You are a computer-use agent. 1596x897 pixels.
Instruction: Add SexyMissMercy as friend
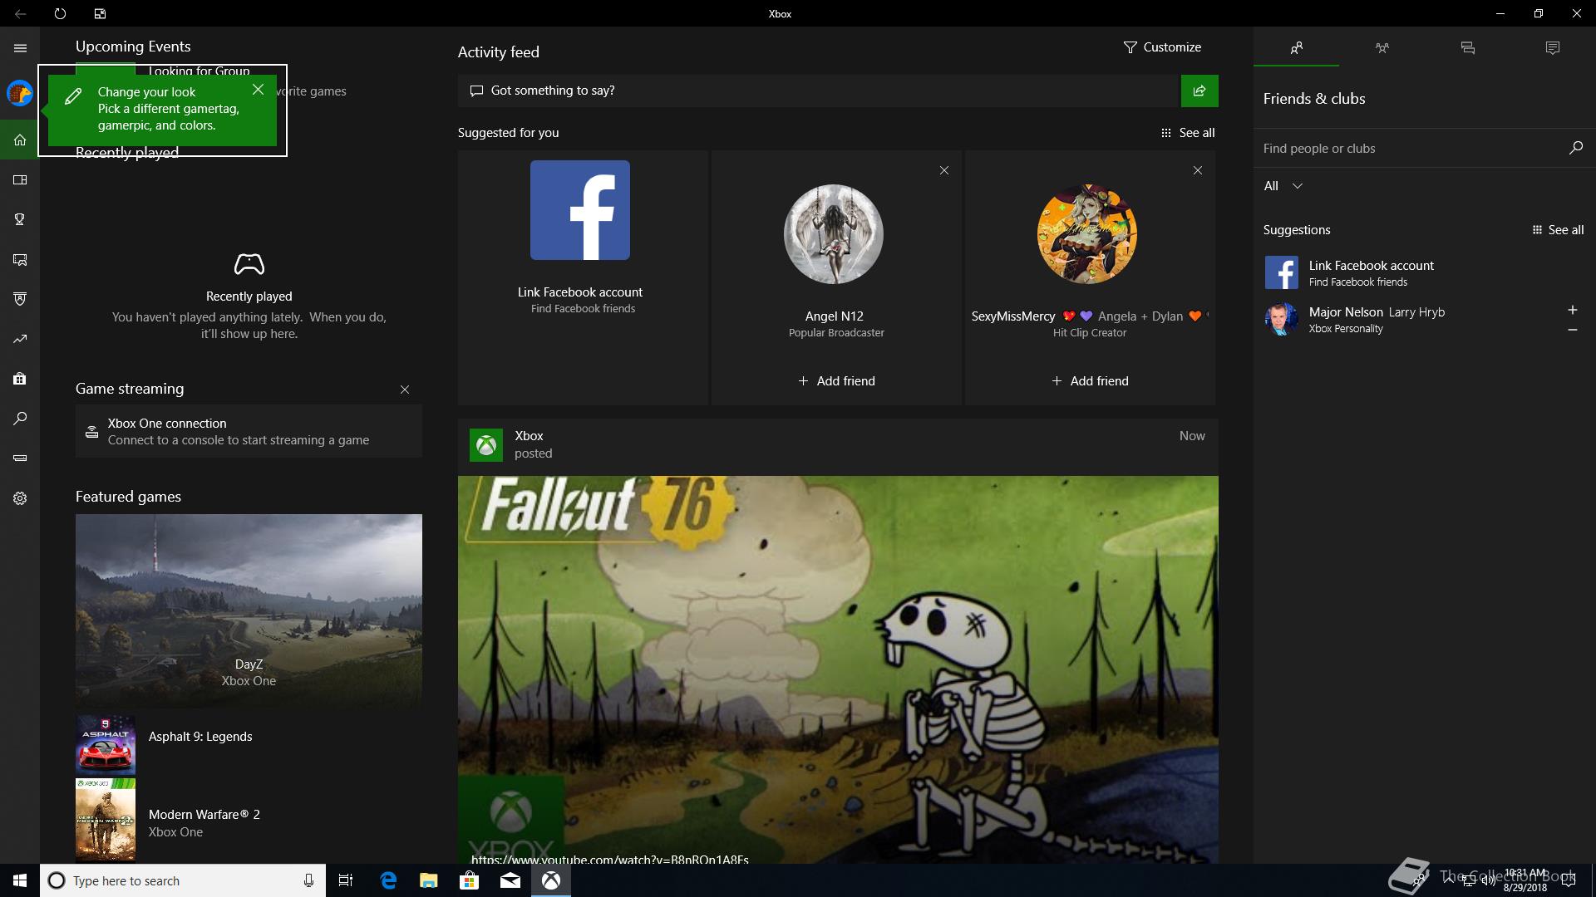pyautogui.click(x=1090, y=381)
